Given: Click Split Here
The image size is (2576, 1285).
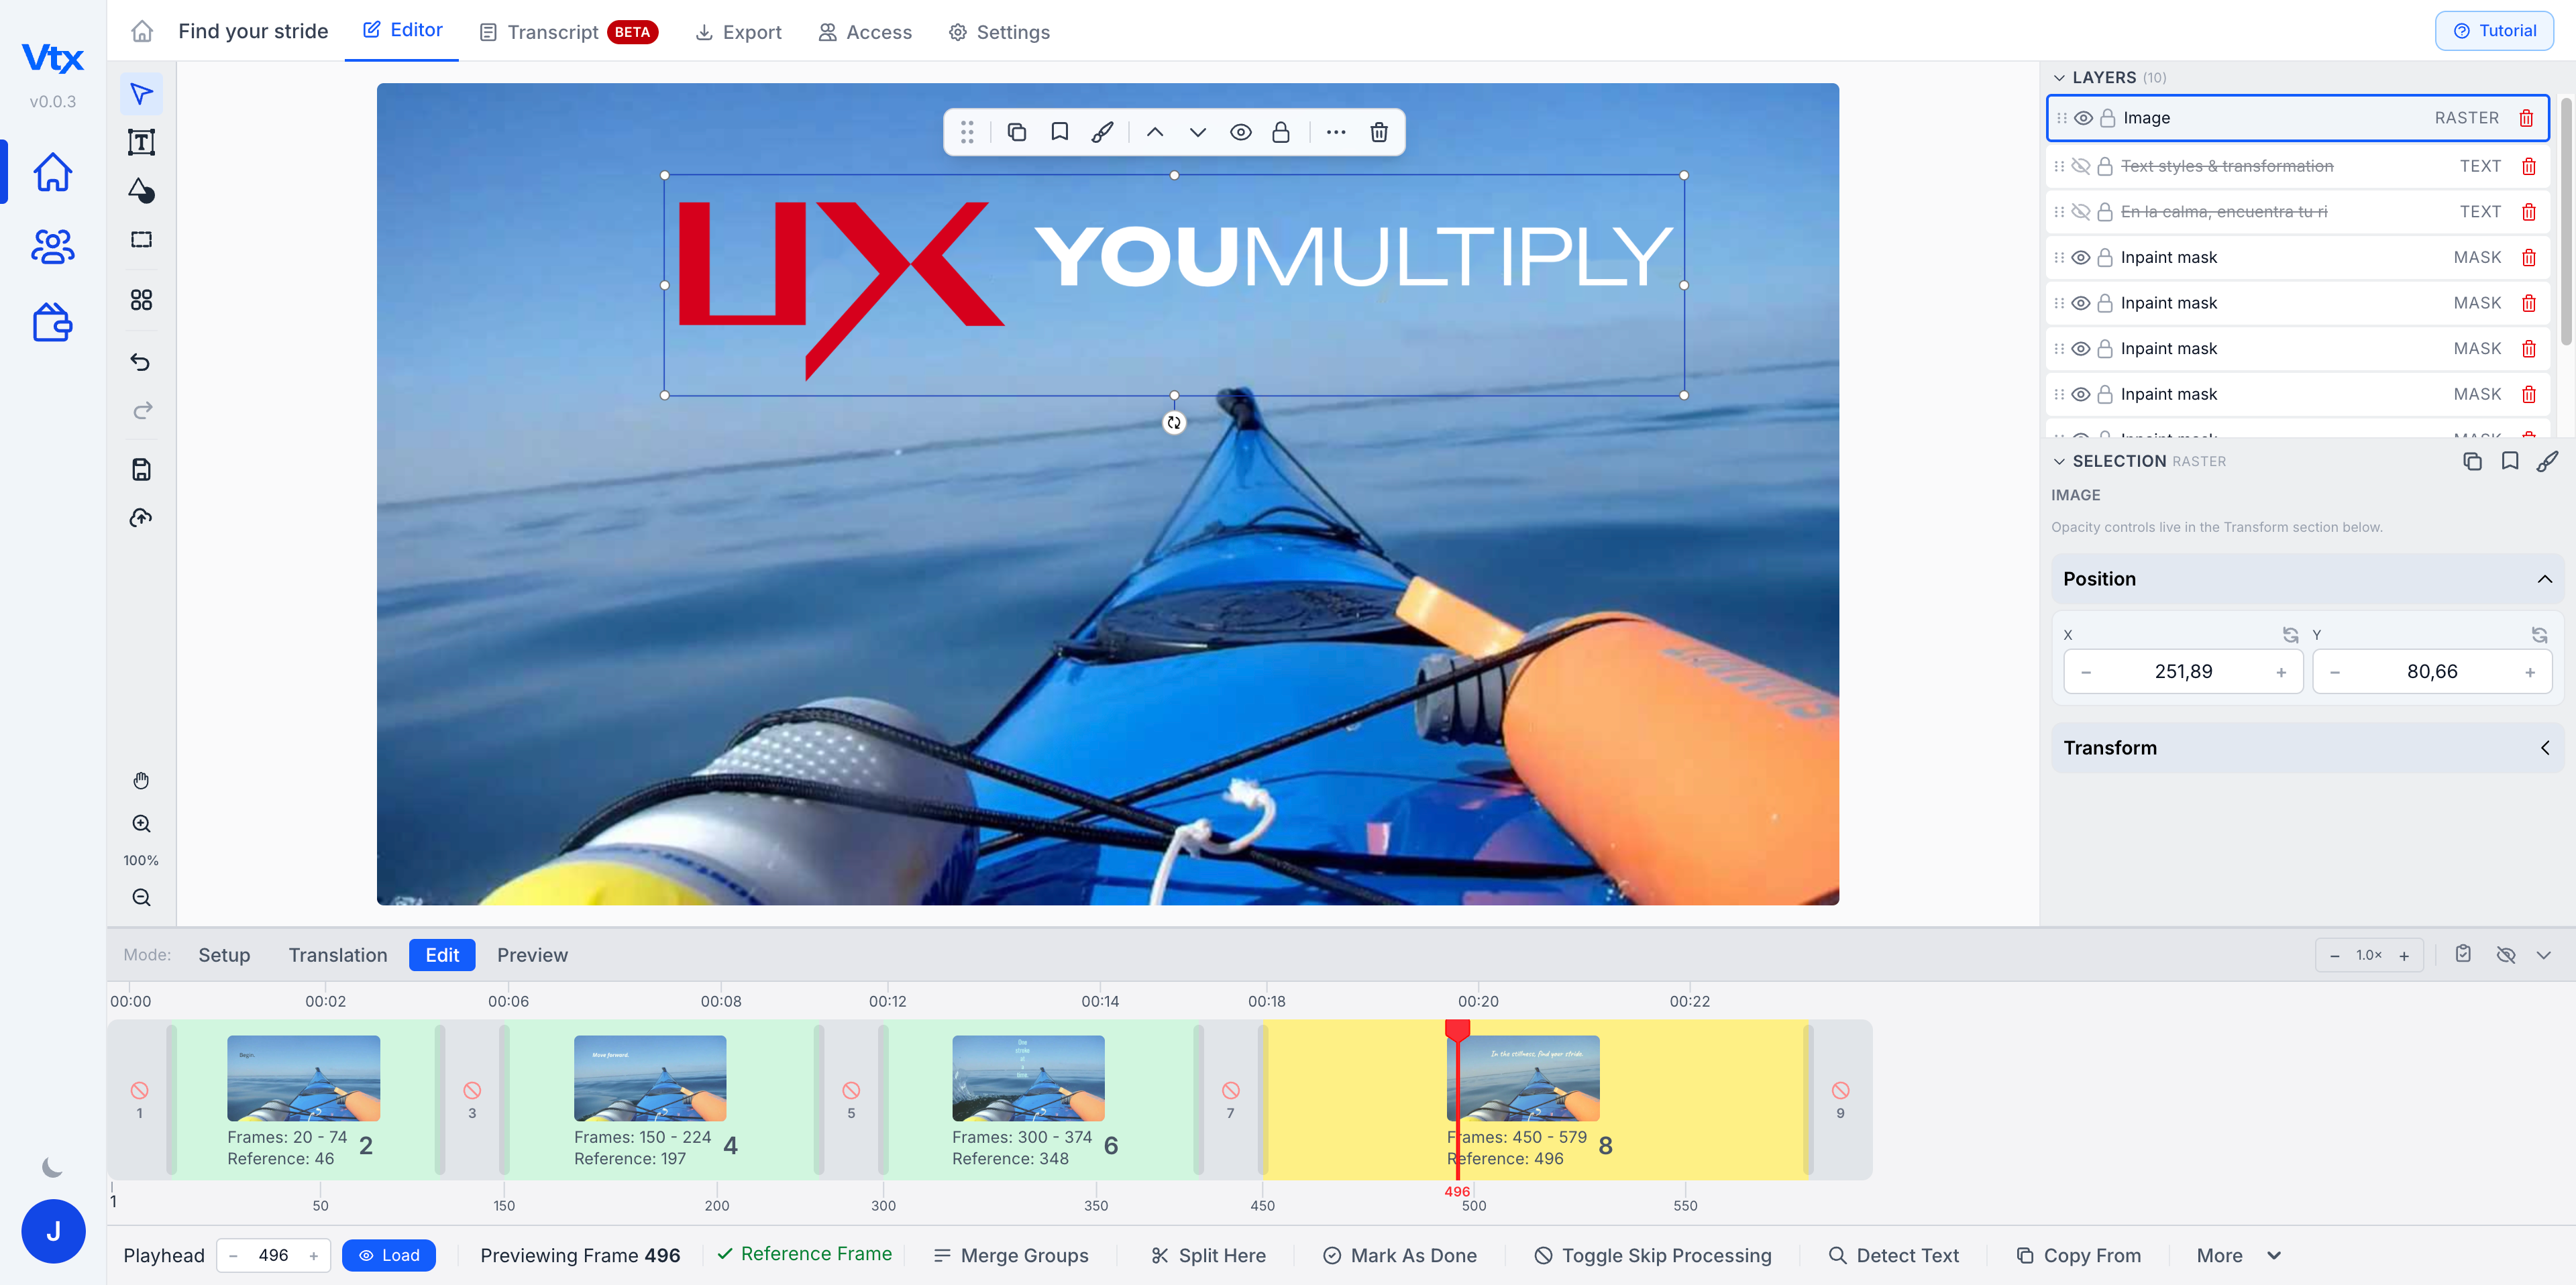Looking at the screenshot, I should tap(1208, 1255).
